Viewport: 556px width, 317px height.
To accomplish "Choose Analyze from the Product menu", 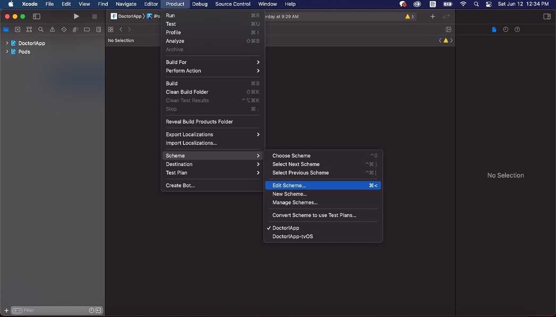I will click(x=213, y=41).
